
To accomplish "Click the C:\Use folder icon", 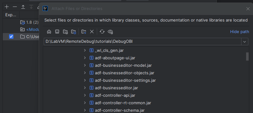I will tap(22, 37).
